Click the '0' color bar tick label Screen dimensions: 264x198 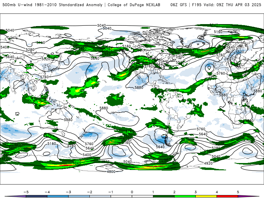(132, 192)
